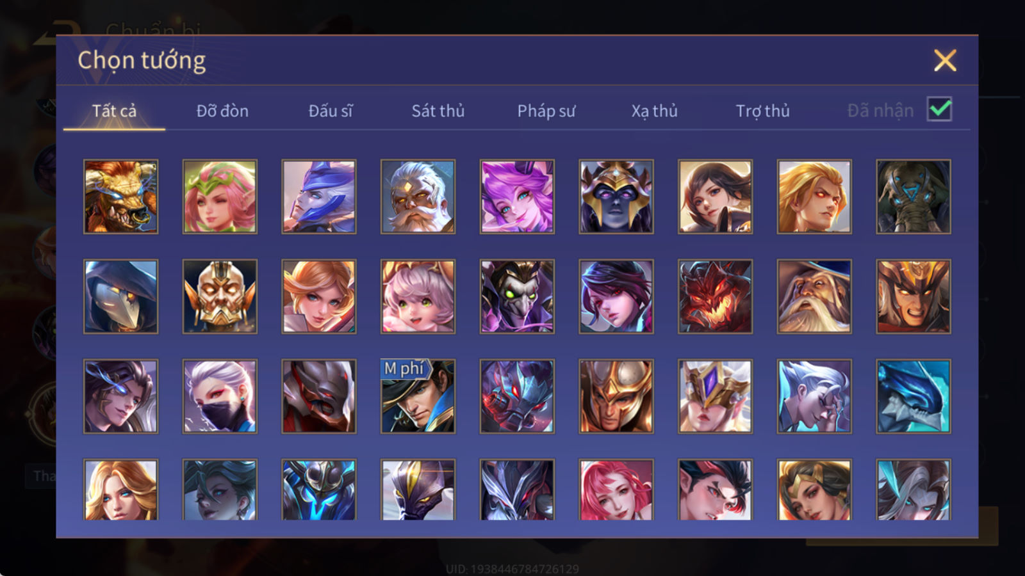
Task: Switch to the 'Pháp sư' tab
Action: coord(546,111)
